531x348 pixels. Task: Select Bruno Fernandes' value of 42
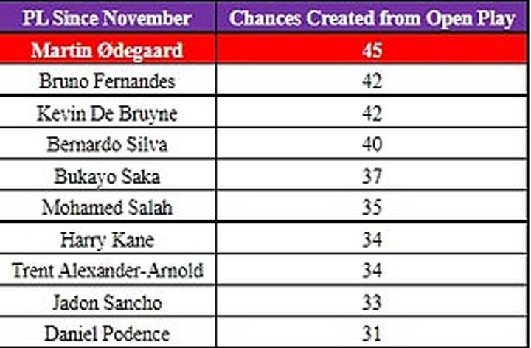[x=372, y=81]
